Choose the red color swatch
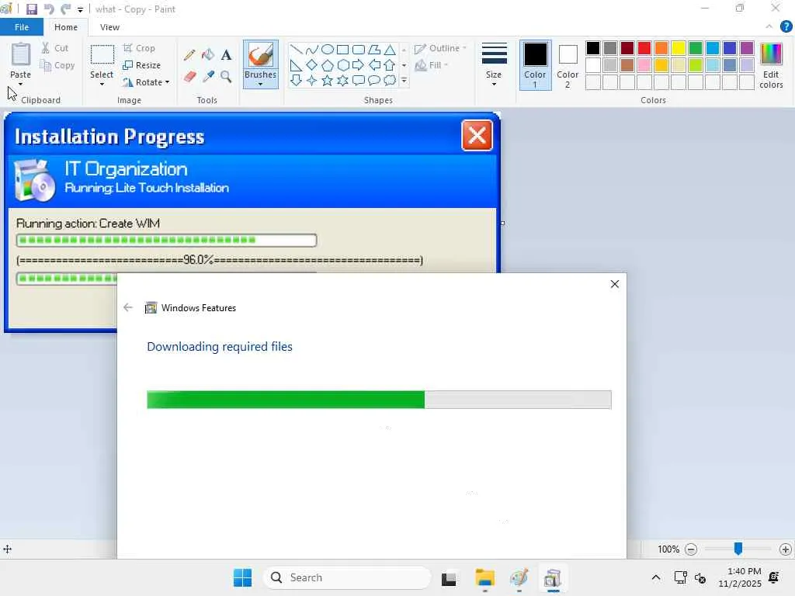Viewport: 795px width, 596px height. 644,48
